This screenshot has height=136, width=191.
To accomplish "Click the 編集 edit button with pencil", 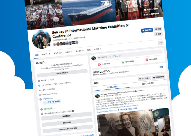I will 159,34.
